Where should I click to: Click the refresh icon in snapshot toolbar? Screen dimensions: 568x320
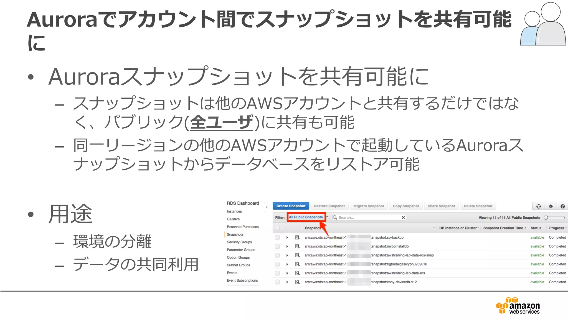pyautogui.click(x=538, y=206)
